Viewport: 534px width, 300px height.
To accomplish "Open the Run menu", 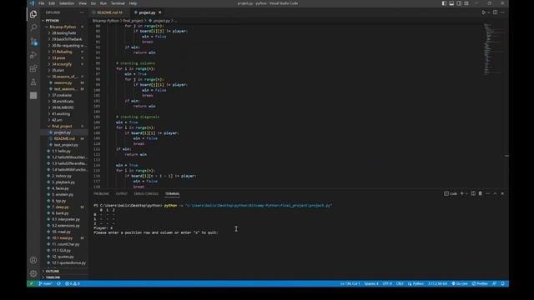I will [x=103, y=3].
